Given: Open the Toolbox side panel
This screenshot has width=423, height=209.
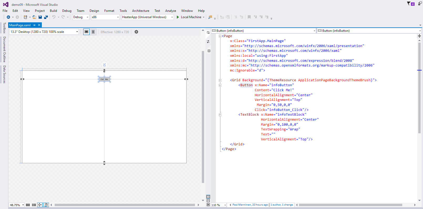Looking at the screenshot, I should coord(4,28).
